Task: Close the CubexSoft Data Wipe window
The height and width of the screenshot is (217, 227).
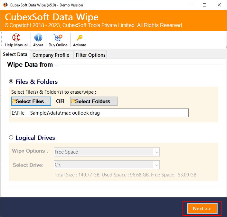Action: coord(219,5)
